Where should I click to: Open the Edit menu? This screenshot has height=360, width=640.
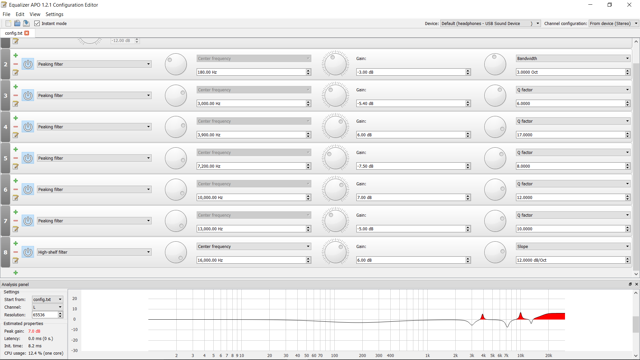pos(20,14)
